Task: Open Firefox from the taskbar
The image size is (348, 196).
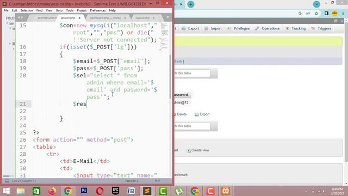Action: click(52, 191)
